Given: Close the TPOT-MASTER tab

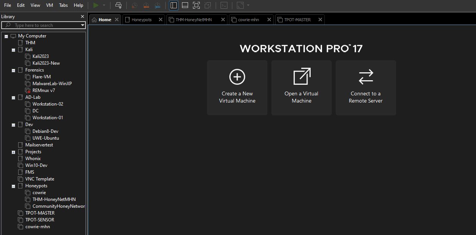Looking at the screenshot, I should click(x=320, y=20).
